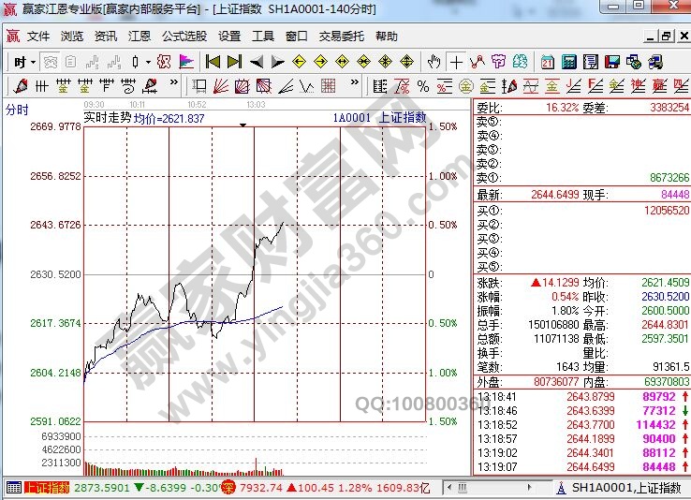Click the 上证指数 label in status bar

tap(46, 488)
